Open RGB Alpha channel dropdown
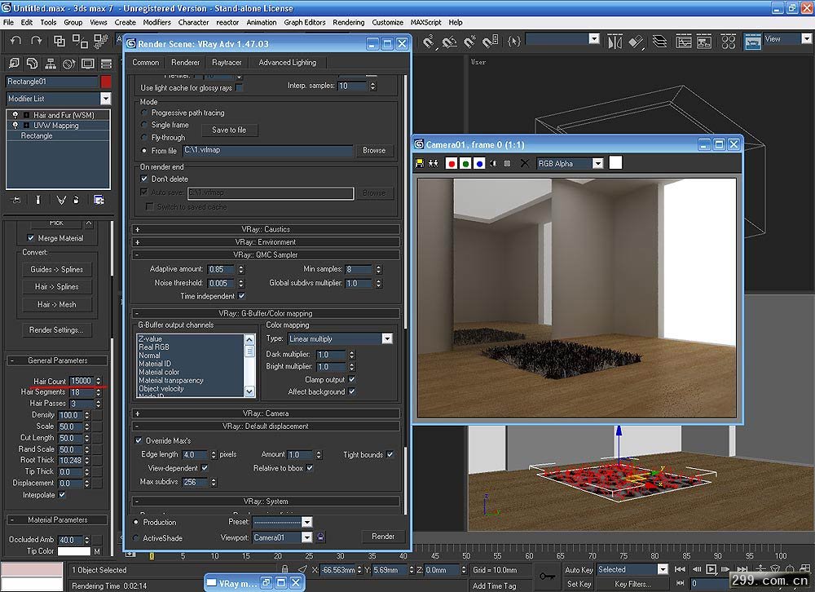 pyautogui.click(x=597, y=163)
